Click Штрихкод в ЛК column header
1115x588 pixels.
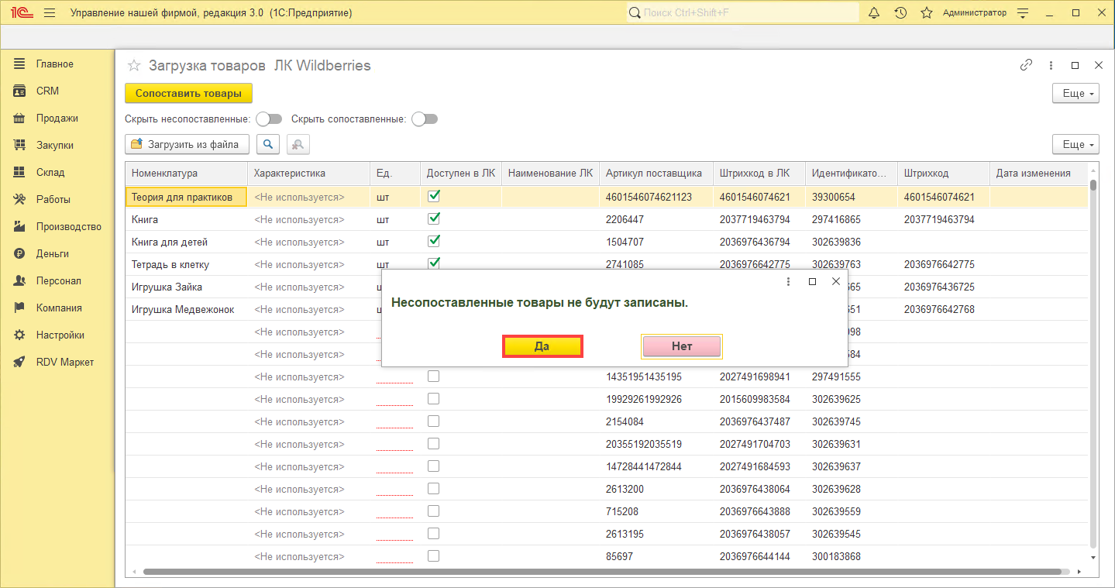pyautogui.click(x=759, y=174)
